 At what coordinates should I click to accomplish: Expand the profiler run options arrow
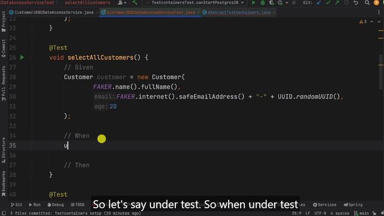tap(287, 2)
